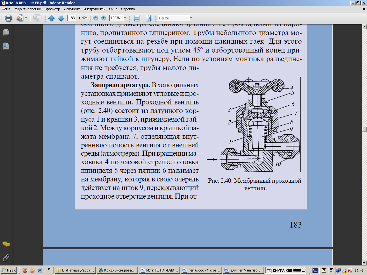The image size is (367, 275).
Task: Click the greyed-out web conference gear icon
Action: point(37,18)
